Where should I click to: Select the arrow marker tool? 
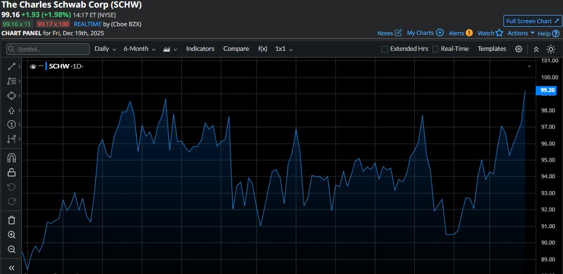tap(12, 110)
